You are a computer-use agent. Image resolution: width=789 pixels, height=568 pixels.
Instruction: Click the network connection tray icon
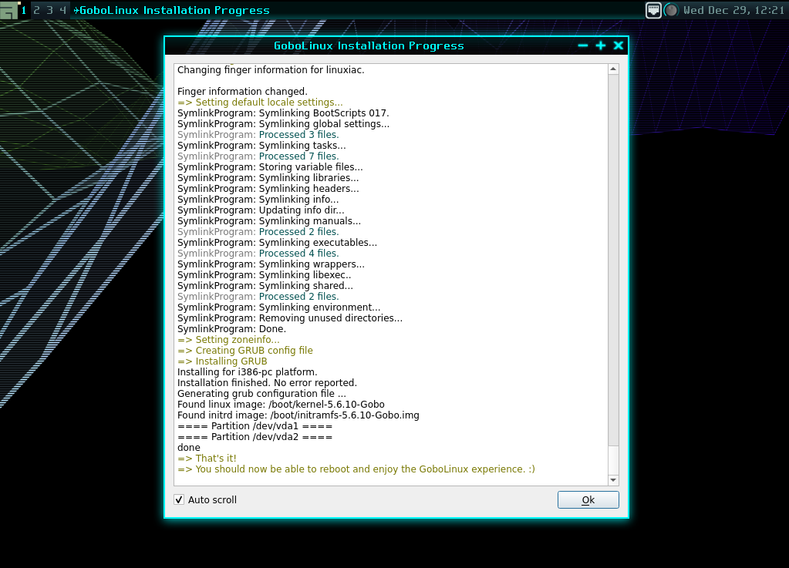653,10
